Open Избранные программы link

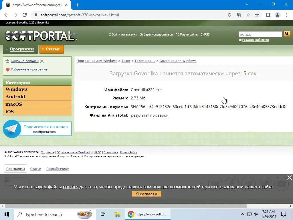coord(29,69)
